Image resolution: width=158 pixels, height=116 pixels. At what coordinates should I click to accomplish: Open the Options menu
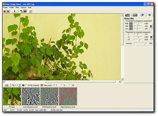point(23,8)
